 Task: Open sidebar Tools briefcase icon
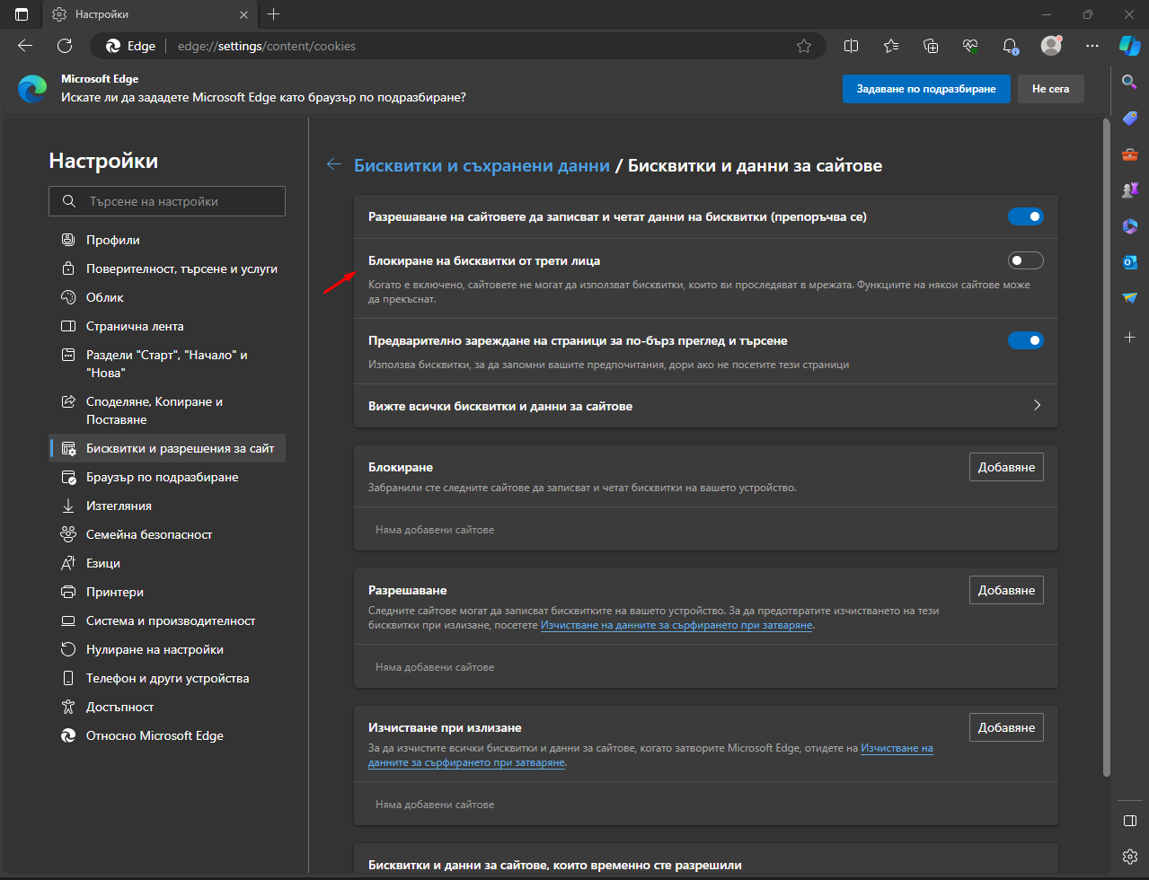(x=1130, y=154)
